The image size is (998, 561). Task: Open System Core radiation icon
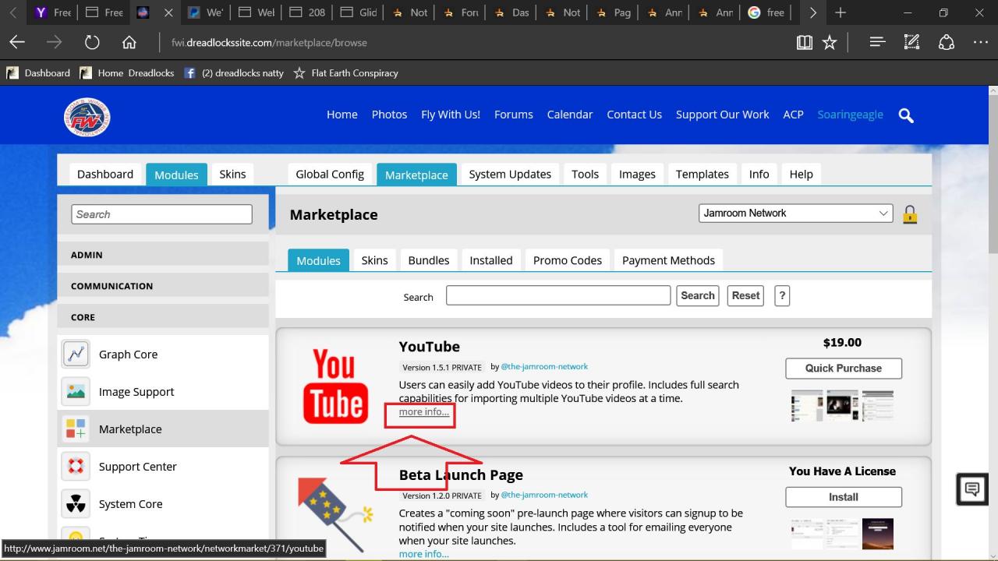[x=76, y=504]
